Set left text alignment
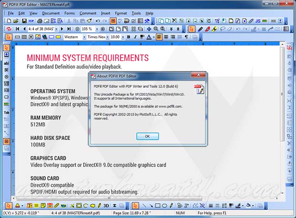Screen dimensions: 296x218 (x=159, y=37)
